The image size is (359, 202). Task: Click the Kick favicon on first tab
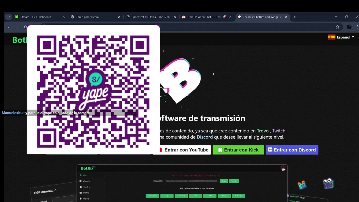coord(17,17)
